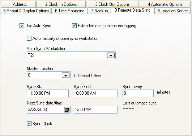The height and width of the screenshot is (136, 192).
Task: Click the Sync End time field
Action: click(95, 93)
